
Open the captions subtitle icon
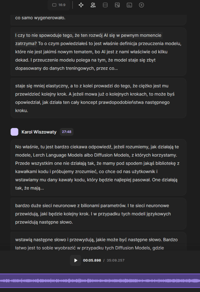click(x=129, y=5)
